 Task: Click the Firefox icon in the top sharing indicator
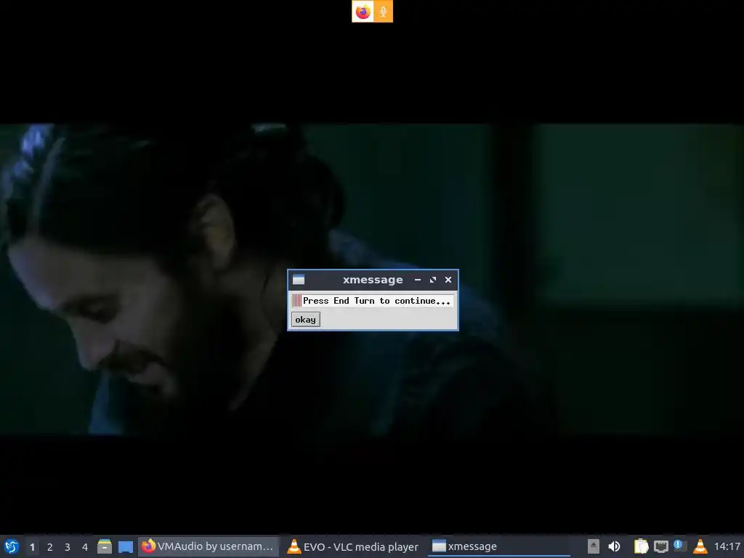click(x=363, y=12)
